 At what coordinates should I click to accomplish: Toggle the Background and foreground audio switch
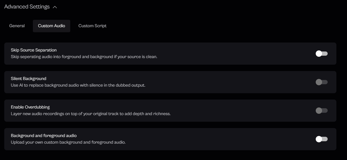[x=322, y=139]
